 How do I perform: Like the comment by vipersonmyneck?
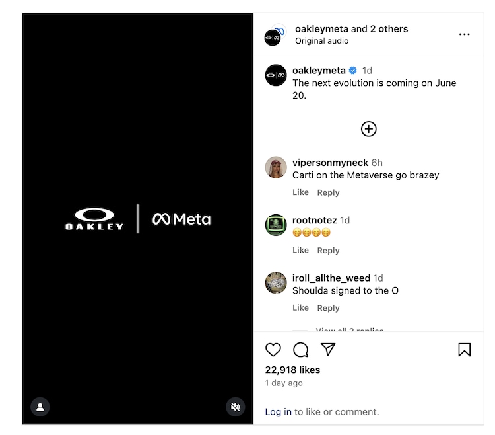(300, 192)
